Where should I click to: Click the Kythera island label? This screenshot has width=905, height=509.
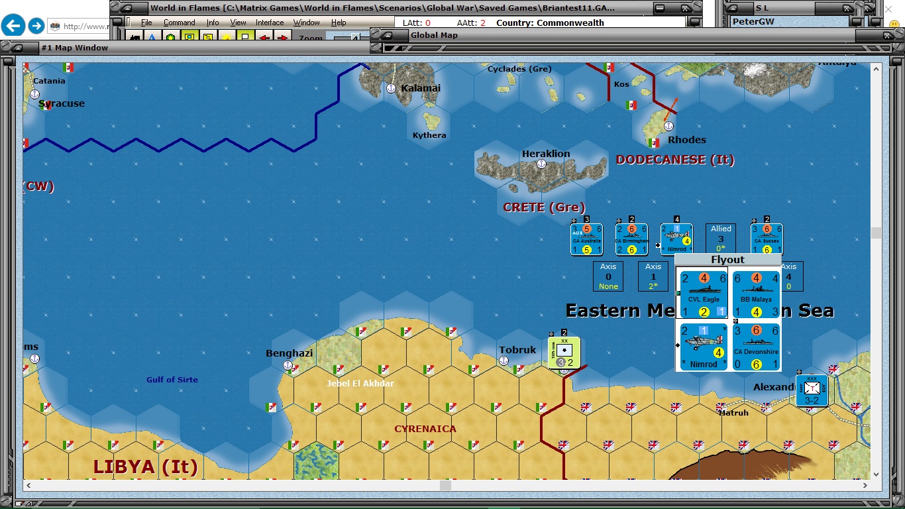coord(429,135)
